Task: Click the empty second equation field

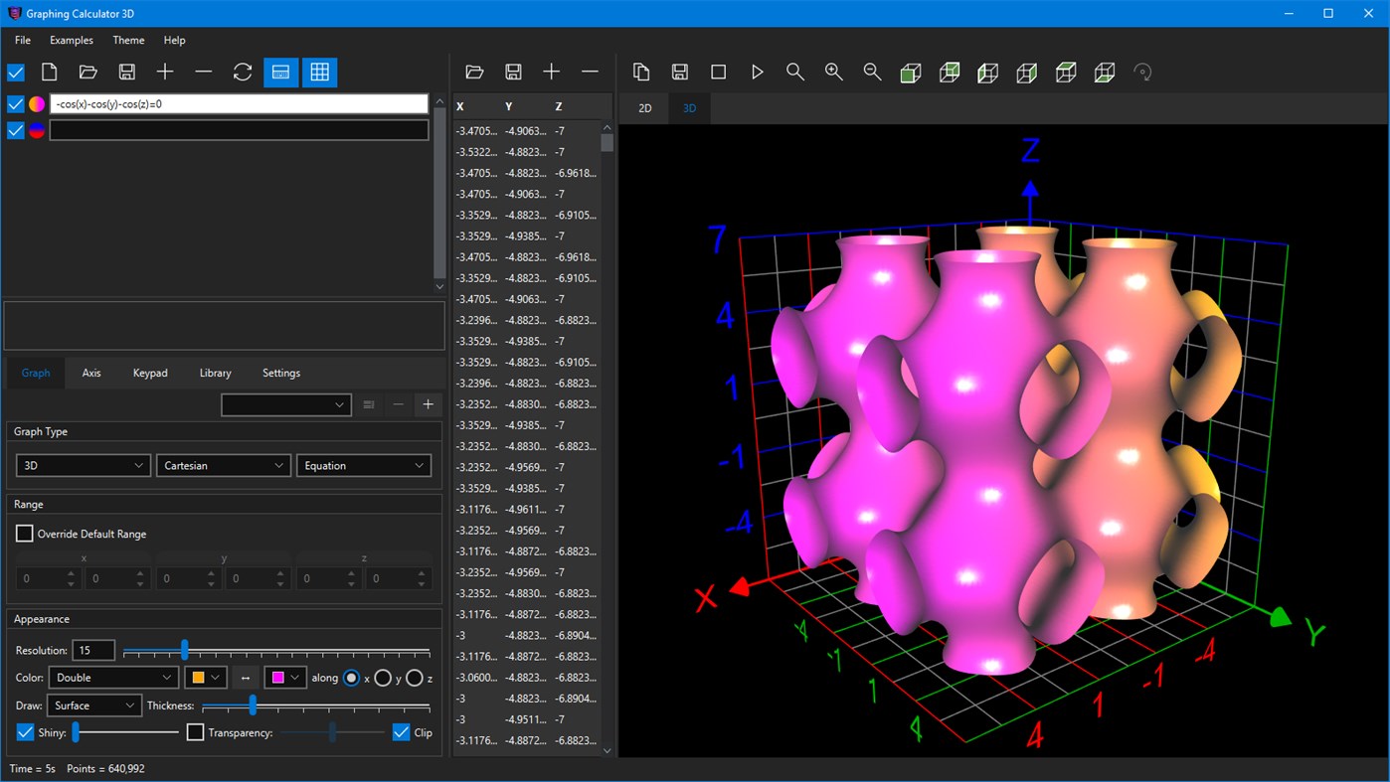Action: [x=239, y=129]
